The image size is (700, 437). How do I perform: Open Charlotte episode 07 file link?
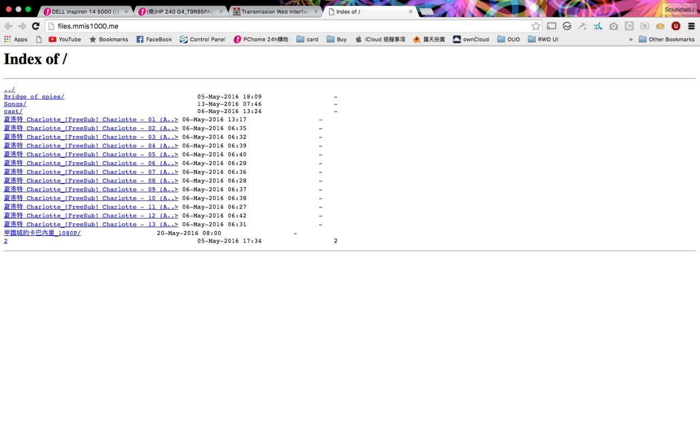click(91, 172)
